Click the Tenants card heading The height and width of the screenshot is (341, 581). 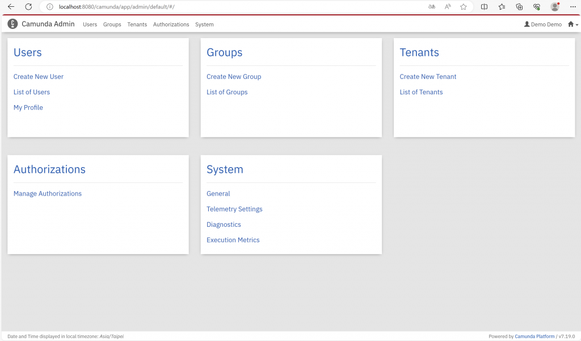pos(419,52)
